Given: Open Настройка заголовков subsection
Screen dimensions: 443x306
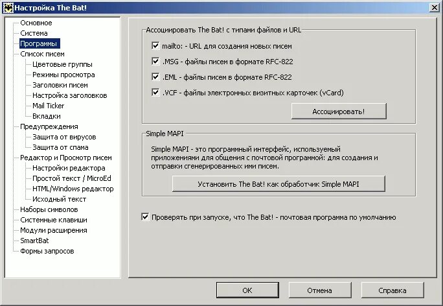Looking at the screenshot, I should [70, 95].
